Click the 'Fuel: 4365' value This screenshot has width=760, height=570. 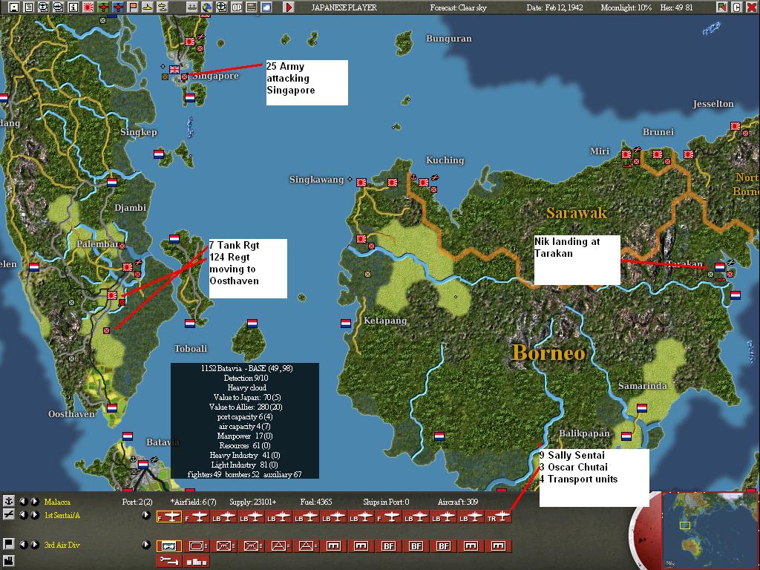click(316, 502)
